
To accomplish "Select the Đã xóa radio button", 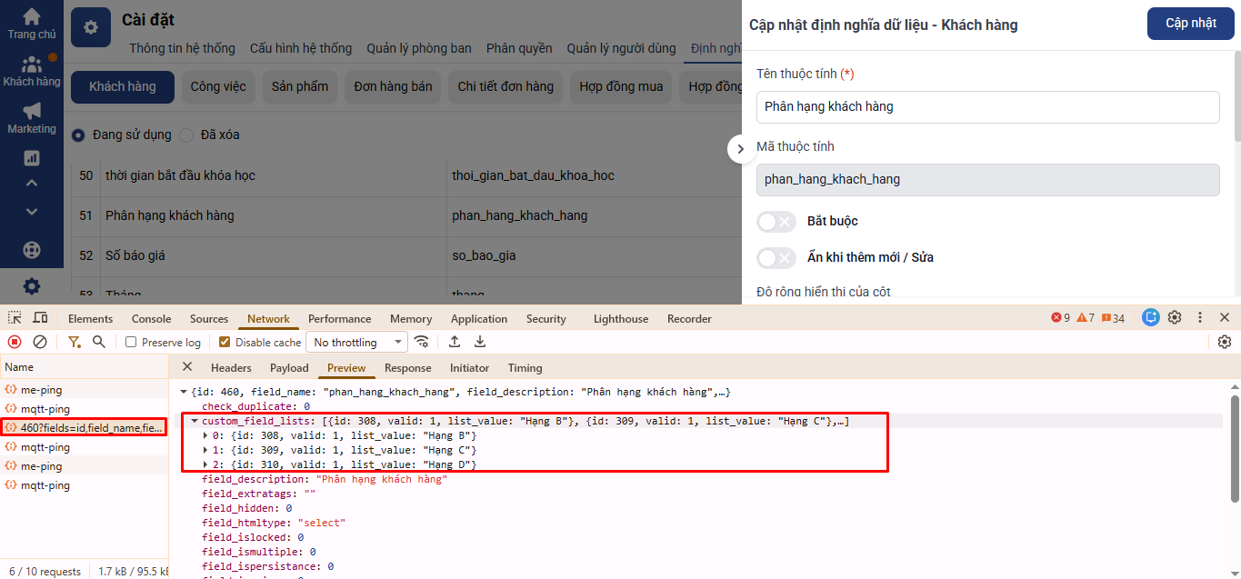I will pyautogui.click(x=186, y=135).
